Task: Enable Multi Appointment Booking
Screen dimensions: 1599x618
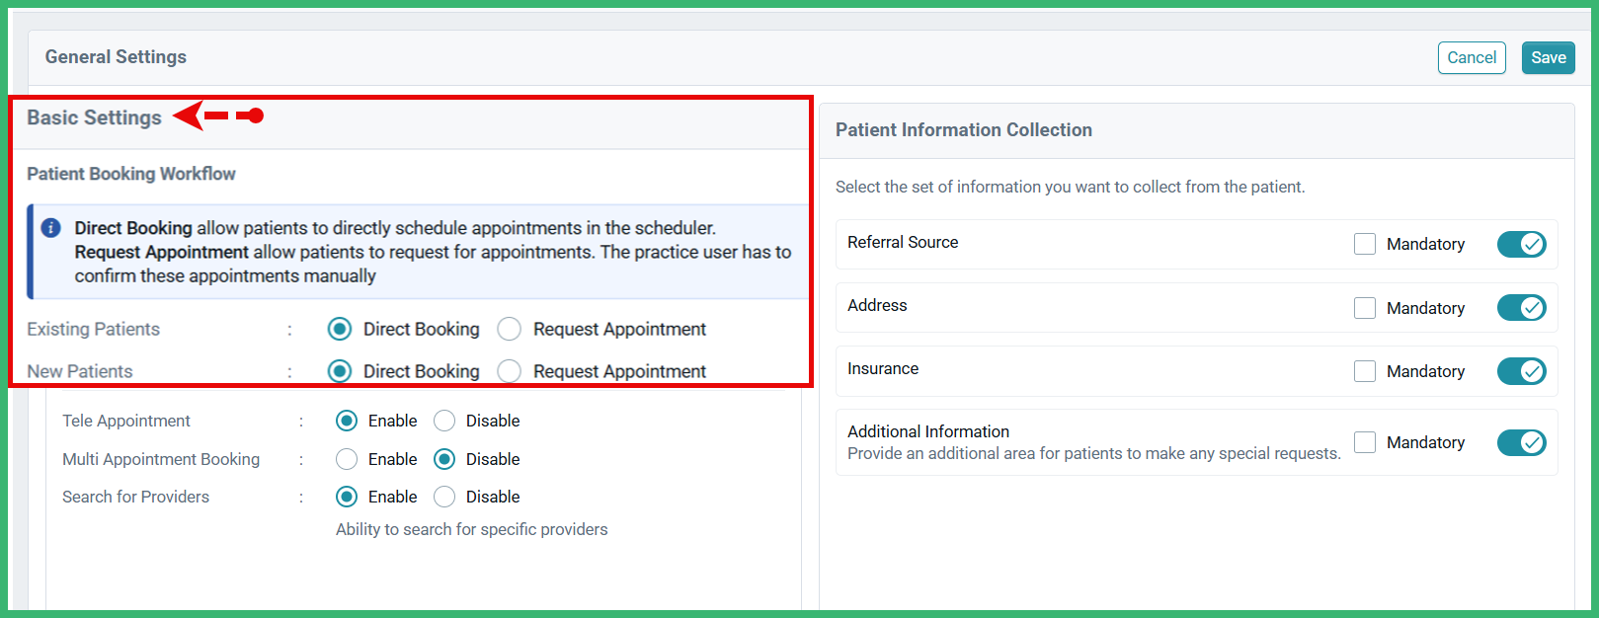Action: click(347, 459)
